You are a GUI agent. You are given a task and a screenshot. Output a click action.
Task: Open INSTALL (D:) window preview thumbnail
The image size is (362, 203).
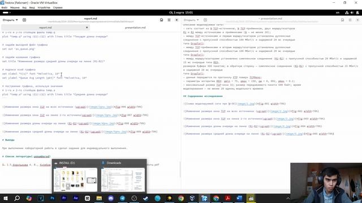pyautogui.click(x=75, y=179)
